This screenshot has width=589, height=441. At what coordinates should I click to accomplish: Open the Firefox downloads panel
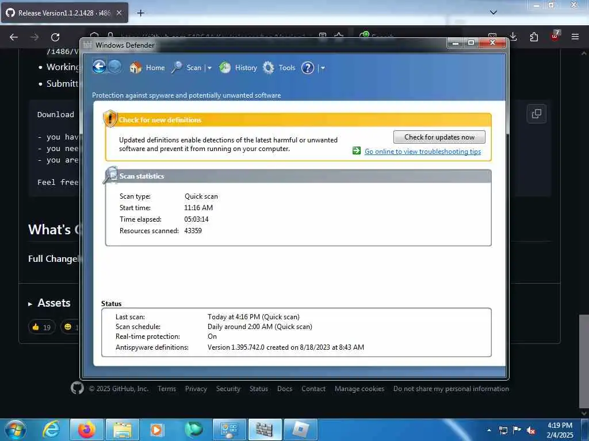513,37
